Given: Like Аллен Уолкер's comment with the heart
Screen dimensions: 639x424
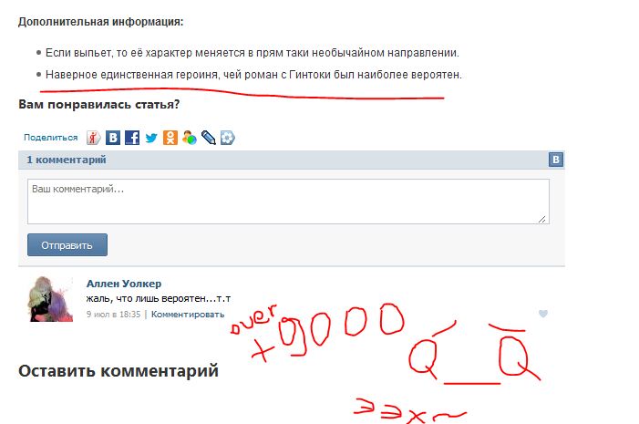Looking at the screenshot, I should [x=542, y=314].
